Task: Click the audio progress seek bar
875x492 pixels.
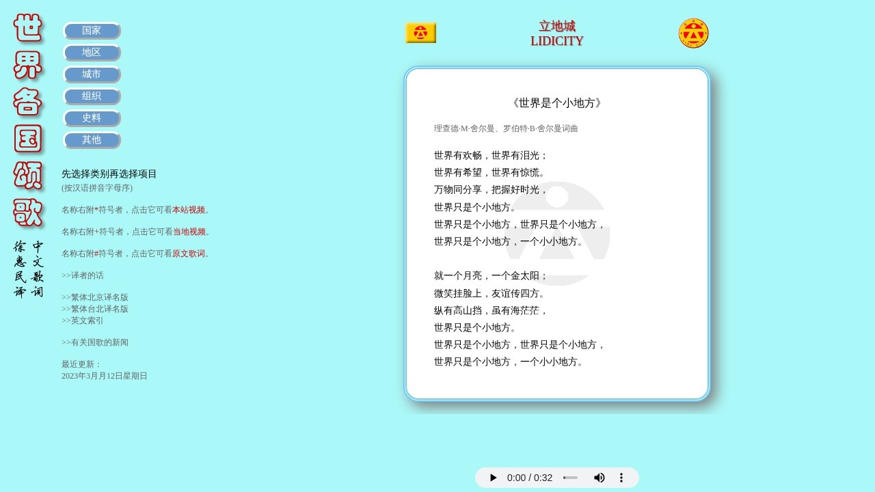Action: coord(571,478)
